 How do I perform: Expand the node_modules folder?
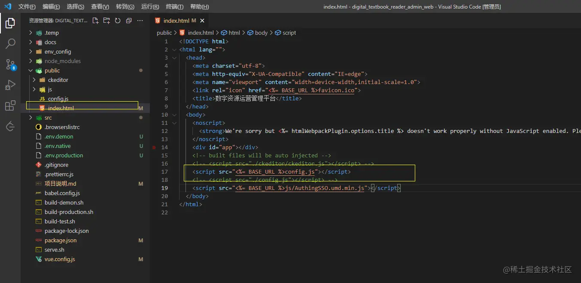pos(30,61)
